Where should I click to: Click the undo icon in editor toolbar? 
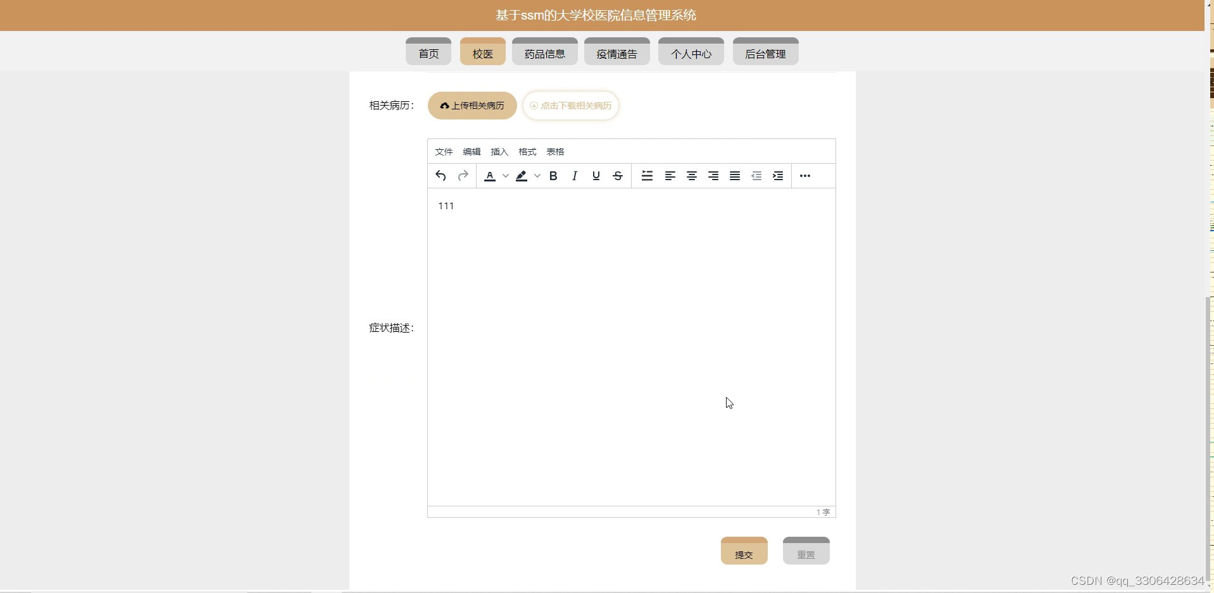pyautogui.click(x=441, y=176)
